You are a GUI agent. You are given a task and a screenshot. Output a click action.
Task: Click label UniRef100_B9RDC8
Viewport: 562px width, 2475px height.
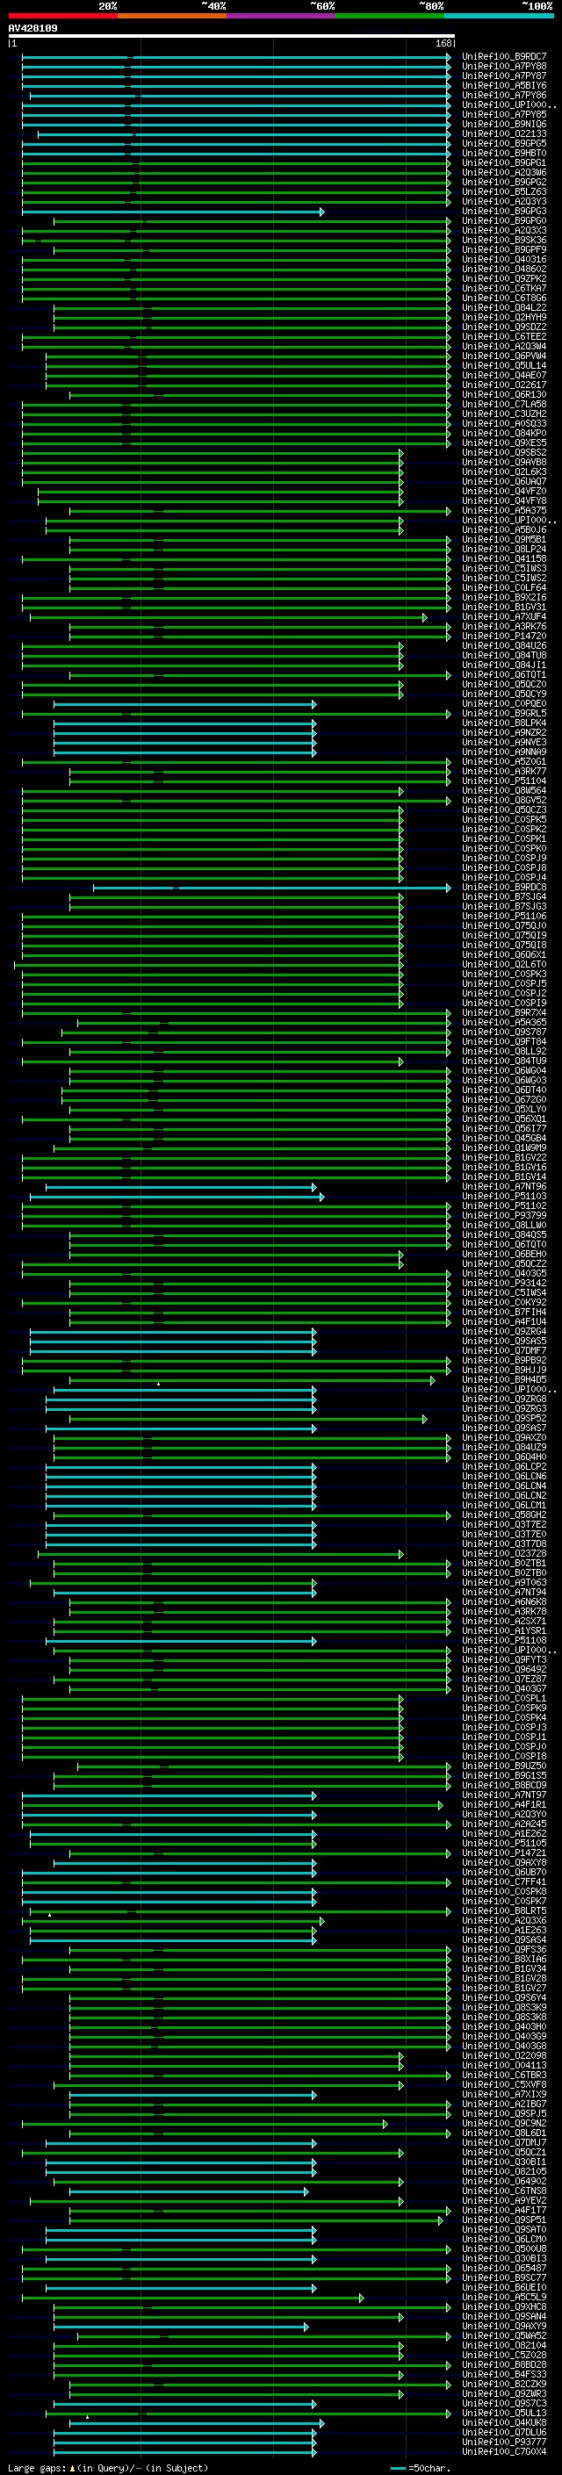pyautogui.click(x=504, y=887)
